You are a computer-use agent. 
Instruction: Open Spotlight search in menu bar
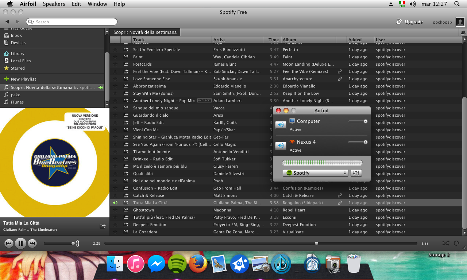pos(457,4)
